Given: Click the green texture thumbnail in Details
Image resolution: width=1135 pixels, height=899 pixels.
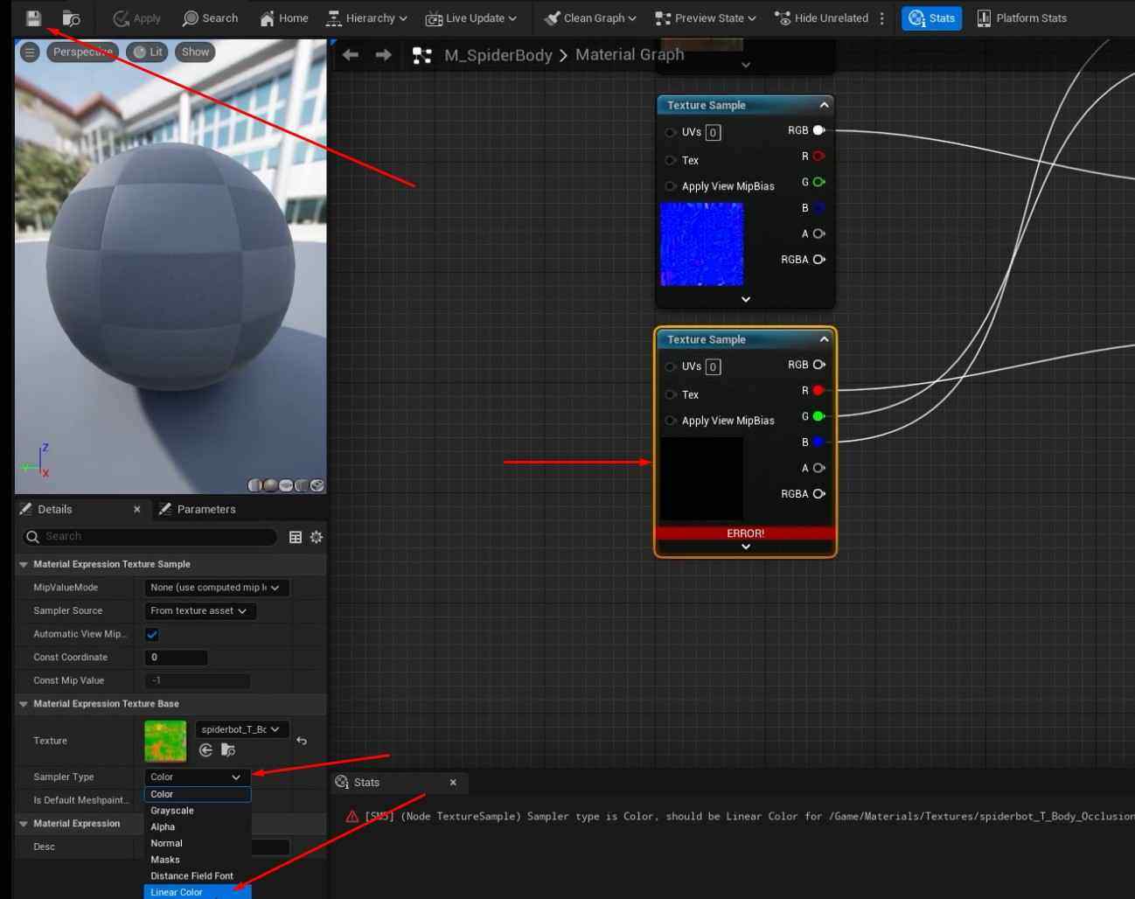Looking at the screenshot, I should coord(165,741).
